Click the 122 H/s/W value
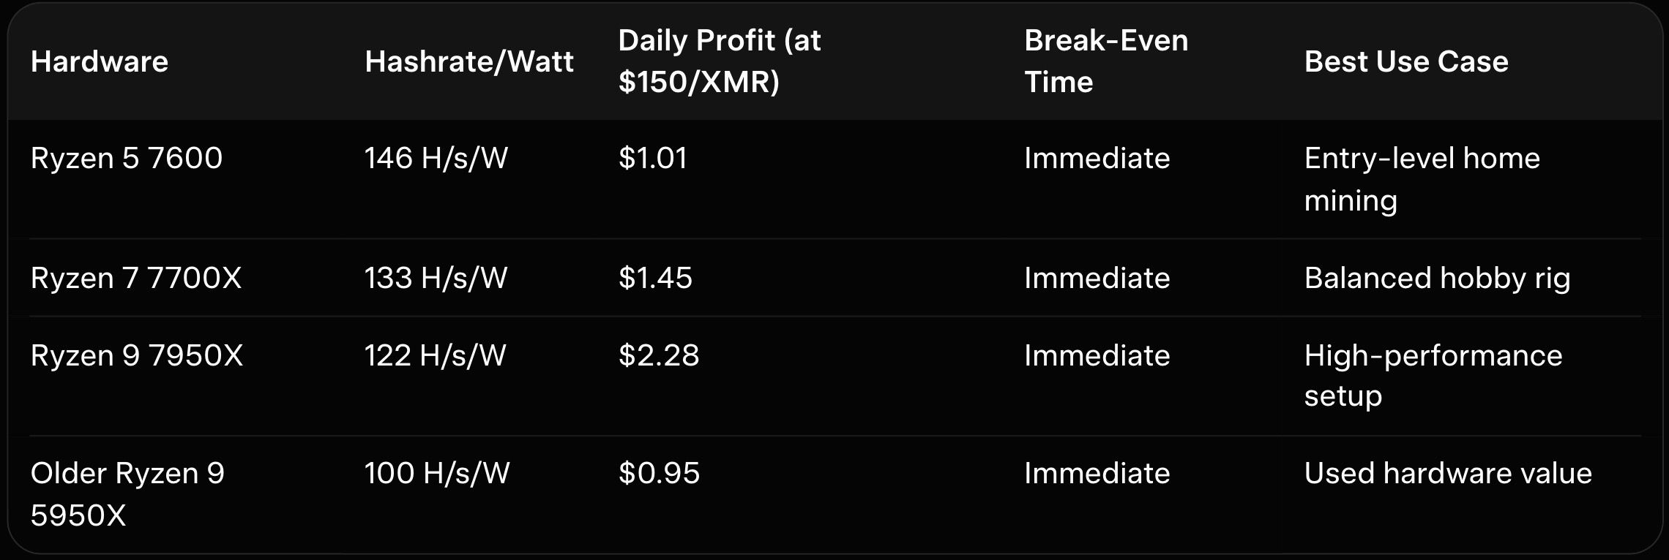The image size is (1669, 560). (x=436, y=356)
